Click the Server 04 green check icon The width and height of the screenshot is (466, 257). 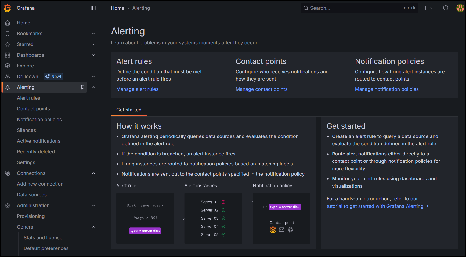click(x=223, y=226)
